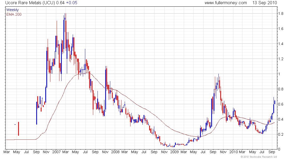The height and width of the screenshot is (159, 293).
Task: Click the chart title 'Ucore Rare Metals (UCU)'
Action: click(x=30, y=3)
